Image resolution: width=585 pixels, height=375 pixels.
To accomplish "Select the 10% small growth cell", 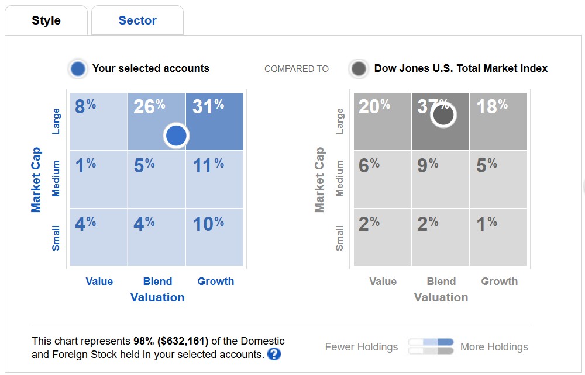I will [214, 237].
